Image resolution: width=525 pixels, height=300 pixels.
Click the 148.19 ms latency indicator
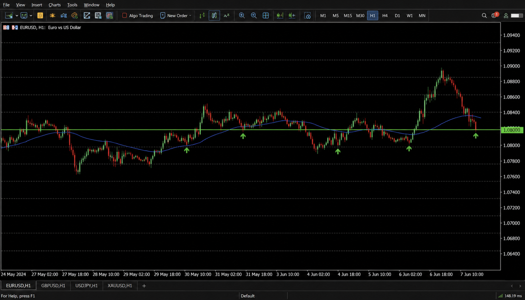tap(510, 296)
